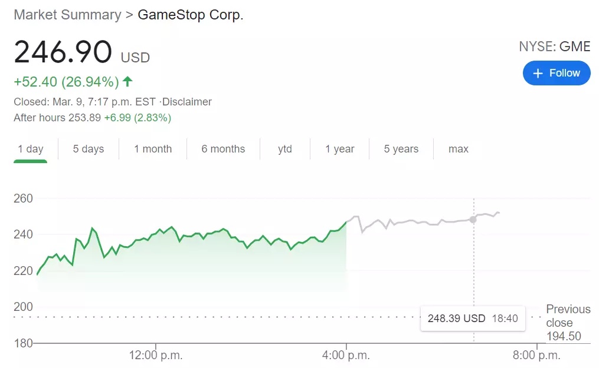Select the 1 day tab

31,149
